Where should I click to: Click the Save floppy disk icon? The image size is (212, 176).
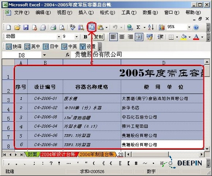coord(26,27)
